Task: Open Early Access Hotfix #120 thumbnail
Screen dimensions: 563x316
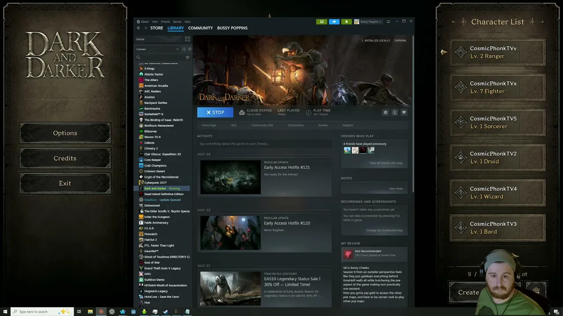Action: pos(230,233)
